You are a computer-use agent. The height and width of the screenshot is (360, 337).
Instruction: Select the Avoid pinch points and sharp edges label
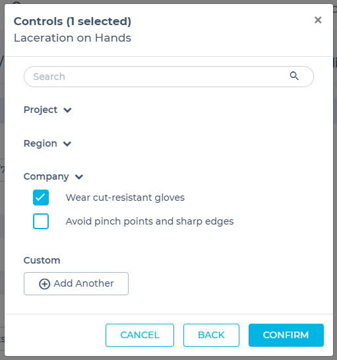pos(150,221)
